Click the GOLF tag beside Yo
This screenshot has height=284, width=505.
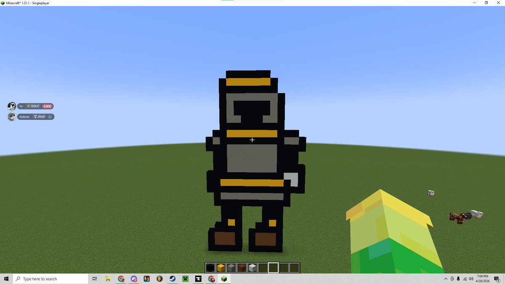click(33, 106)
